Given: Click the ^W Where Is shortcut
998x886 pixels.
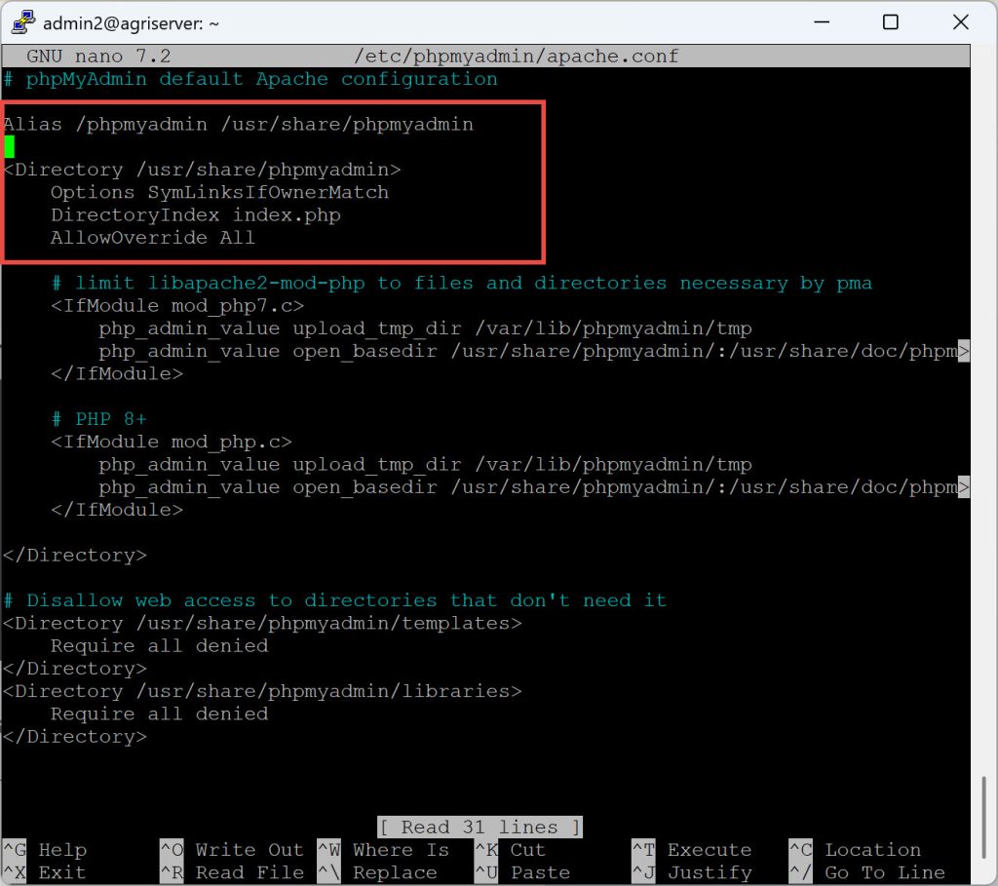Looking at the screenshot, I should point(383,850).
